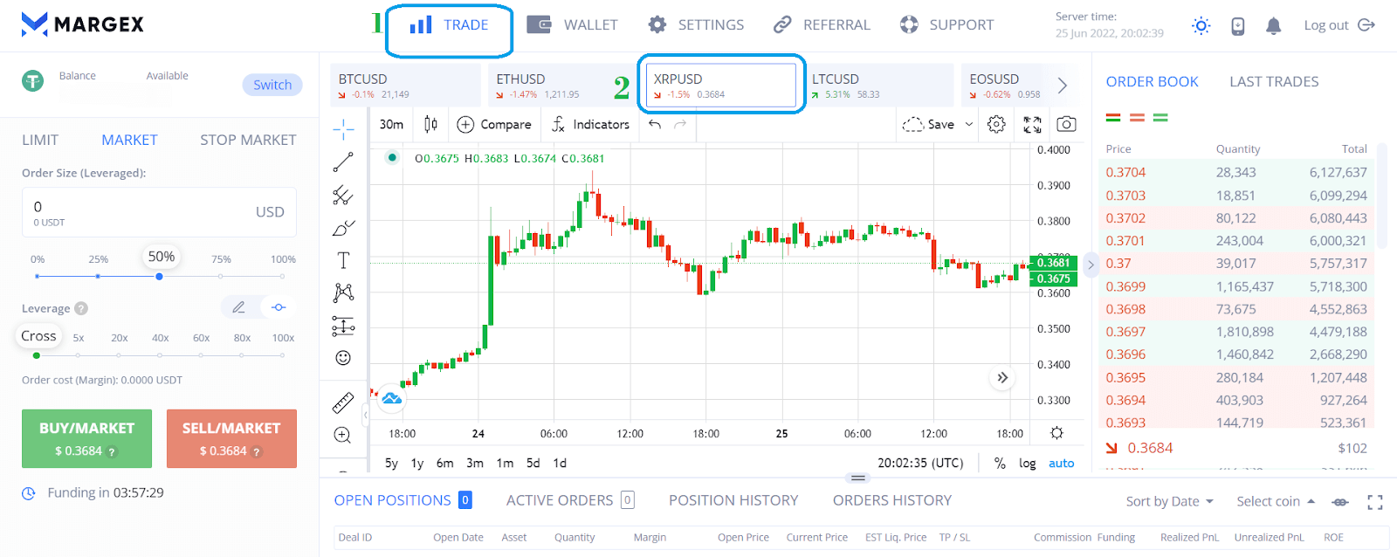Toggle the show all coins eye icon

[x=1340, y=502]
